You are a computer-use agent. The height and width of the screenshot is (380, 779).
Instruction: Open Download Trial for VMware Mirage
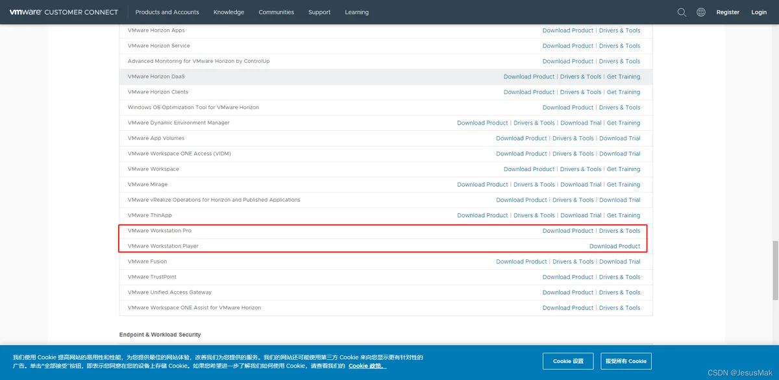581,185
